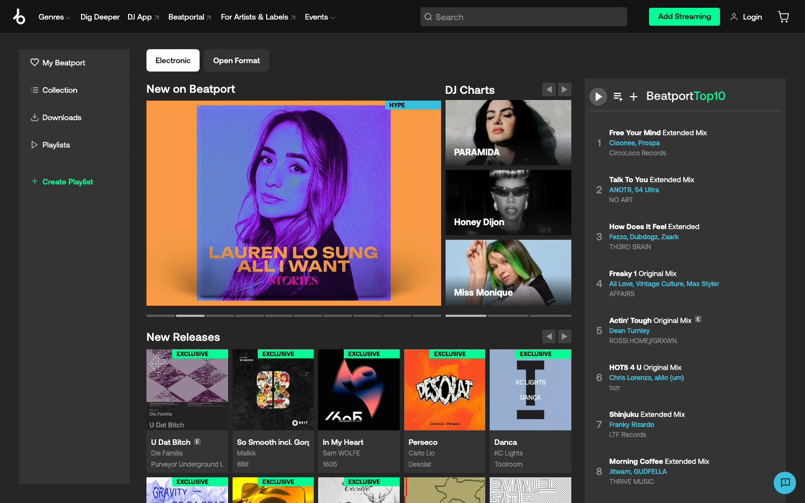The width and height of the screenshot is (805, 503).
Task: Open the Toolroom label link
Action: (x=508, y=464)
